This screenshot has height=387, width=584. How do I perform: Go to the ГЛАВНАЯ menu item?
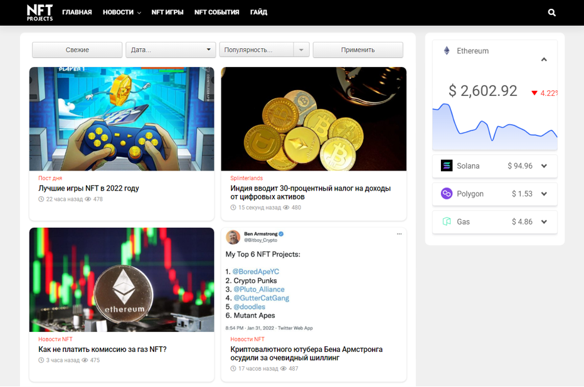77,13
